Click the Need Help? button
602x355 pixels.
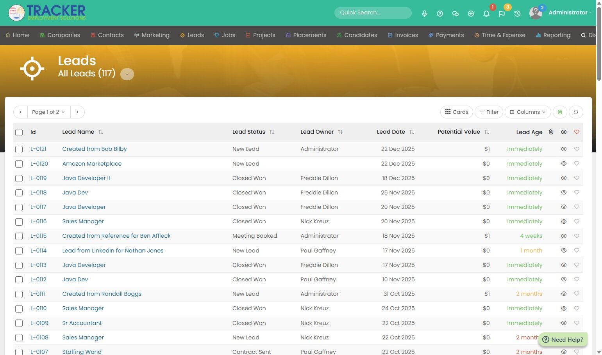[x=563, y=340]
